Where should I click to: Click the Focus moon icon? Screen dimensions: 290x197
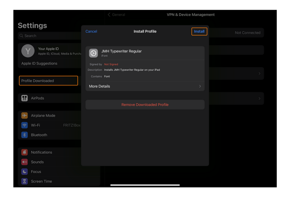tap(25, 171)
